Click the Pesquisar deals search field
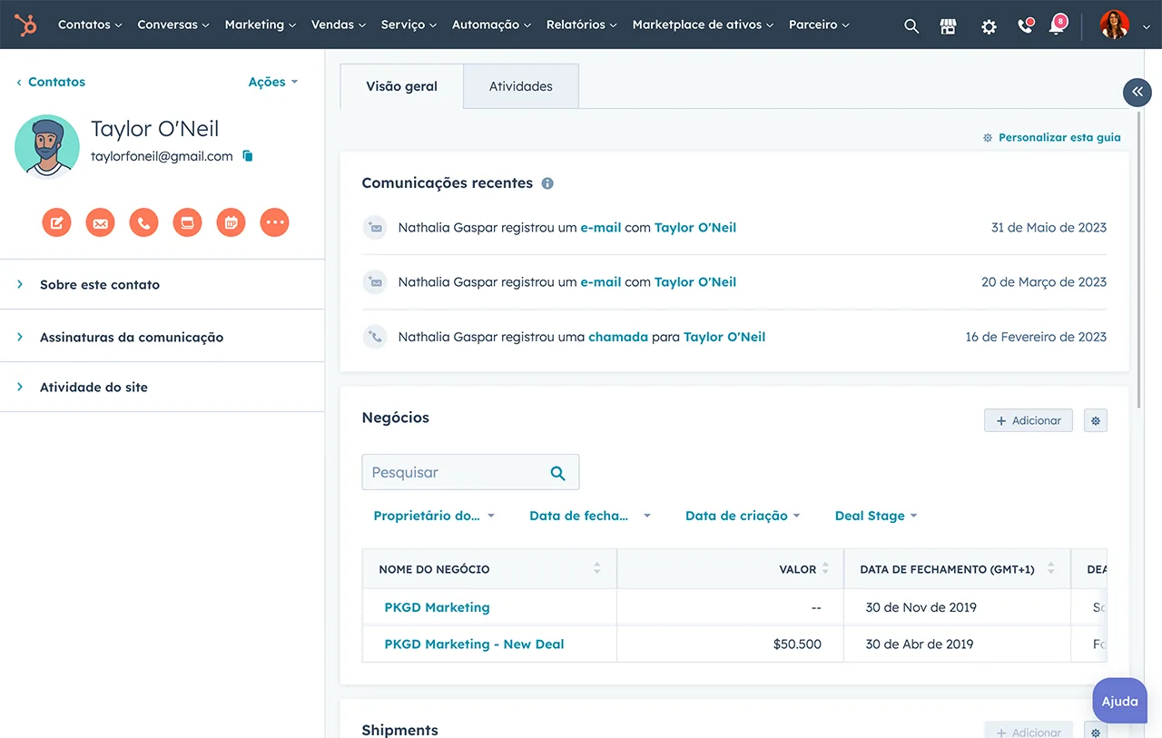 (470, 472)
